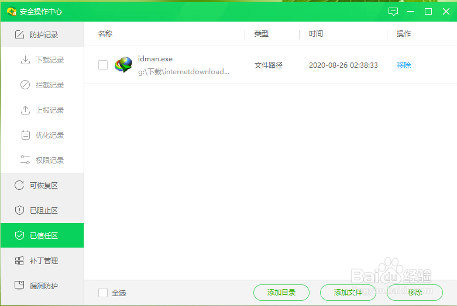Close the 安全操作中心 window
The height and width of the screenshot is (306, 457).
446,11
